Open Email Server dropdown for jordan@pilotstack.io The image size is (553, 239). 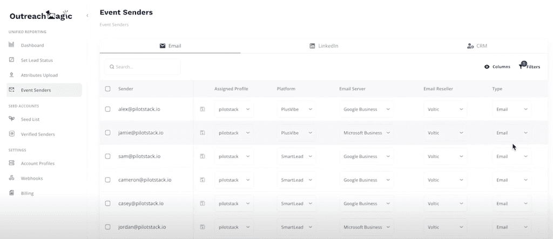tap(367, 227)
